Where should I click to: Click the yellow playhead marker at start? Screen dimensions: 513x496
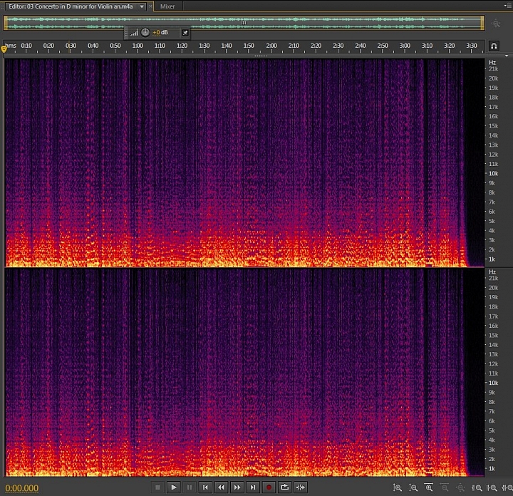point(4,49)
